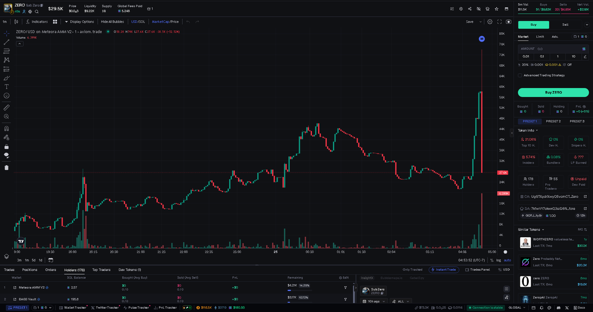Viewport: 593px width, 312px height.
Task: Activate the zoom-in magnifier tool
Action: click(6, 116)
